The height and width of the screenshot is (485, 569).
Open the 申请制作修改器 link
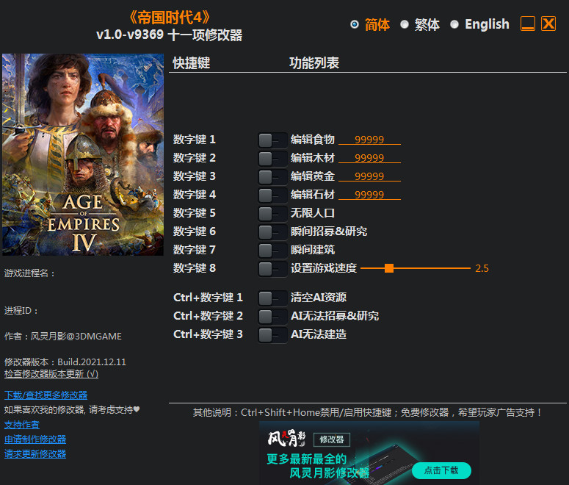(x=35, y=439)
